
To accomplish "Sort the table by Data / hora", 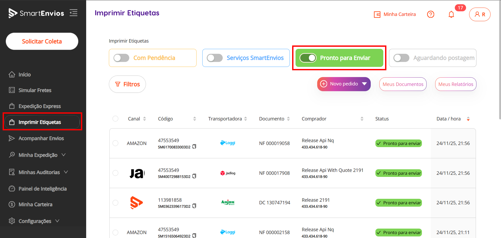I will coord(468,119).
